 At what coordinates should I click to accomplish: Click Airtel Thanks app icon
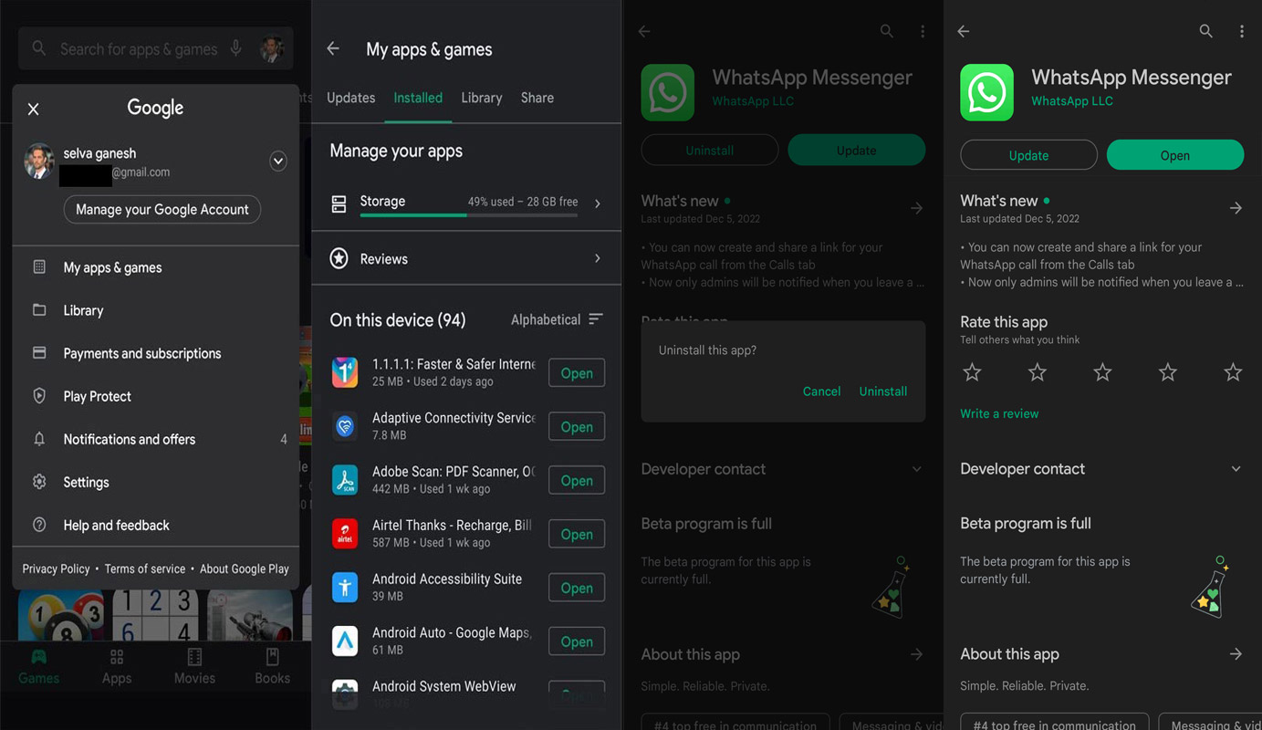(x=345, y=534)
